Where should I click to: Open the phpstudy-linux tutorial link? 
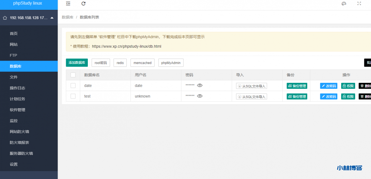(127, 46)
